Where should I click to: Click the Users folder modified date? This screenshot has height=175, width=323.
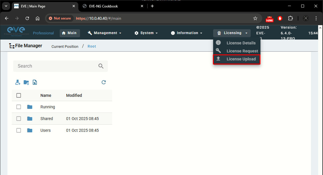click(82, 130)
